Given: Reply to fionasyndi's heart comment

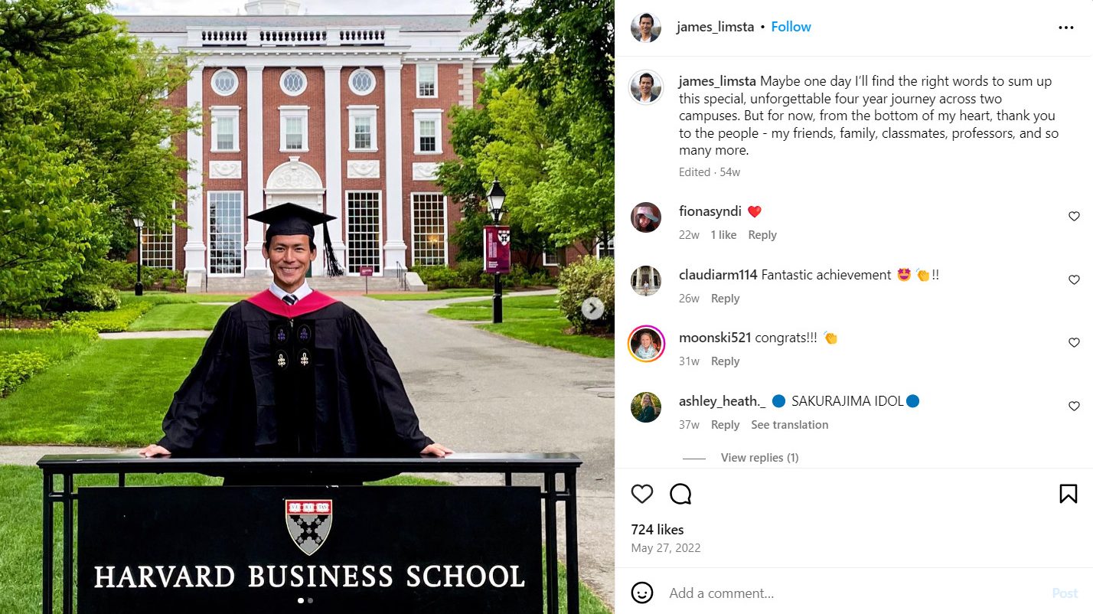Looking at the screenshot, I should pos(762,235).
